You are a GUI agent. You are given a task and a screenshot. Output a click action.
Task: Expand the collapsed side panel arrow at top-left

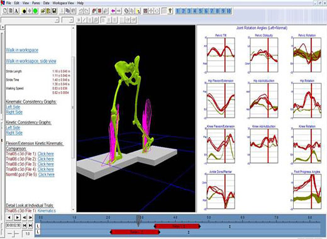coord(3,27)
